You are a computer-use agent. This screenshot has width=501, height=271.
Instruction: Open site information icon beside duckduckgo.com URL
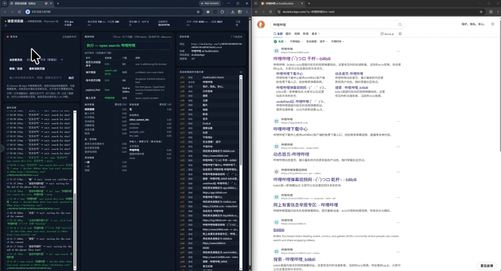tap(279, 12)
